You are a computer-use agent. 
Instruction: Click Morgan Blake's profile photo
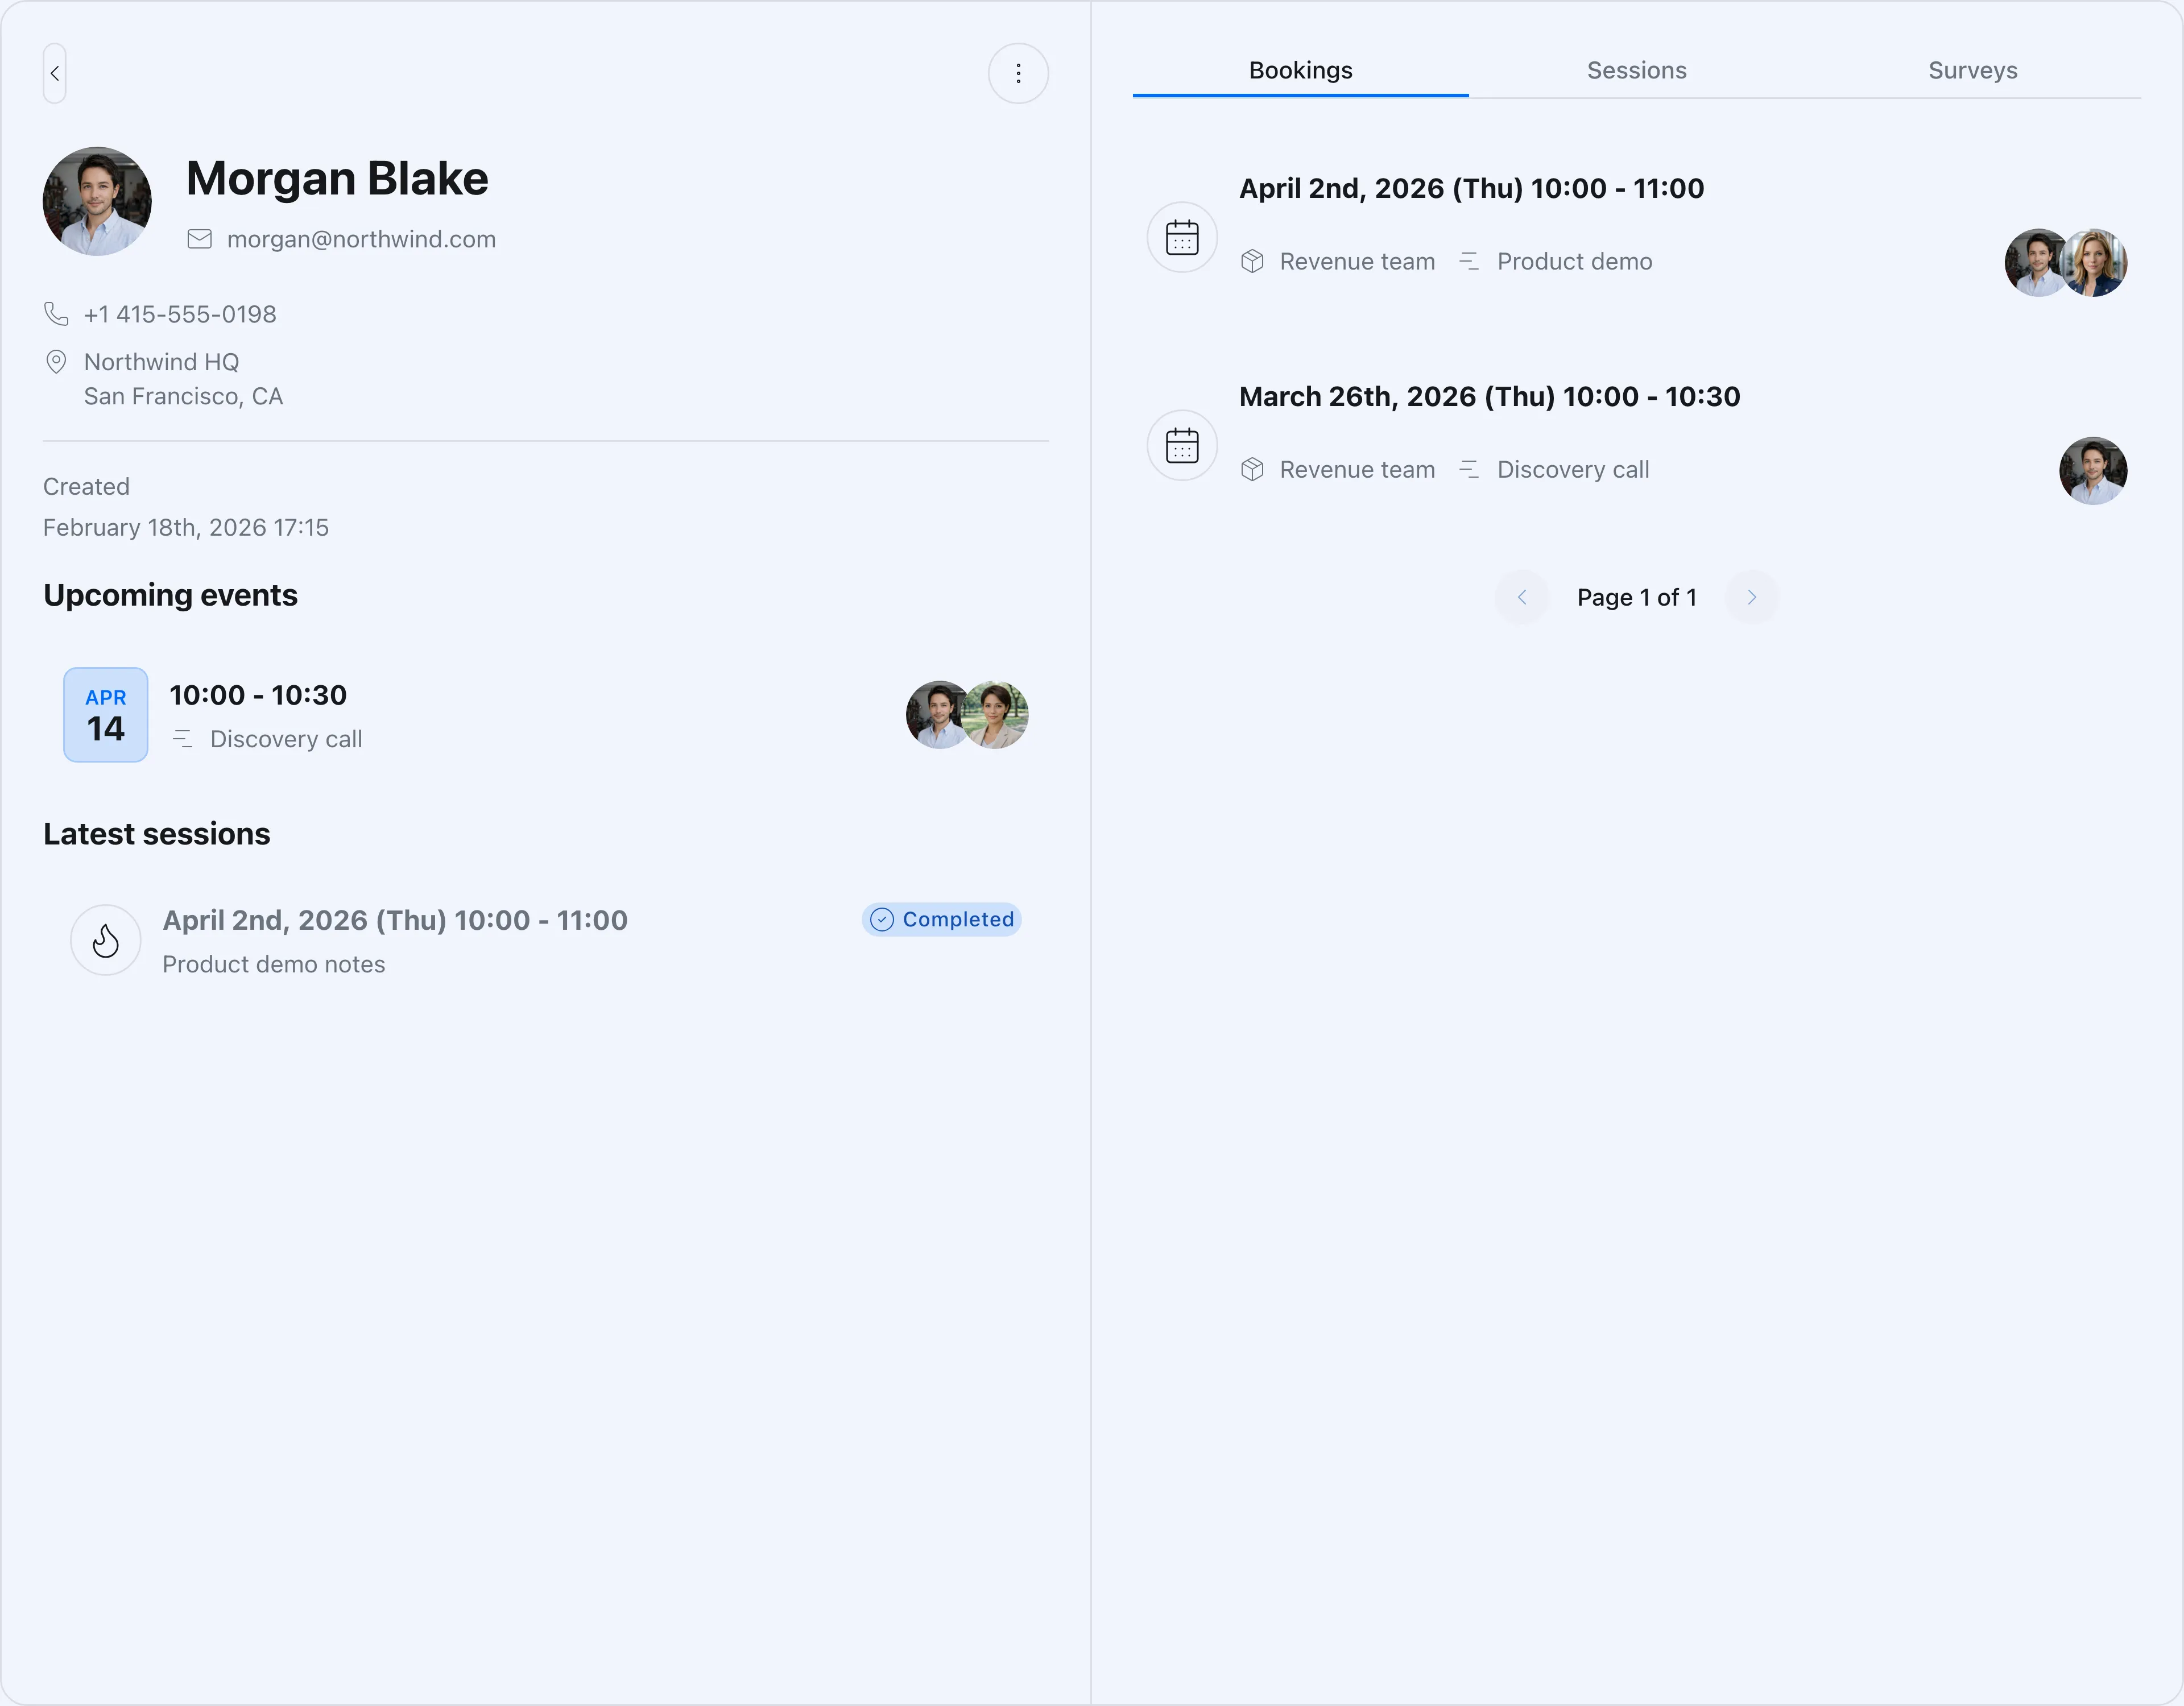[x=97, y=201]
